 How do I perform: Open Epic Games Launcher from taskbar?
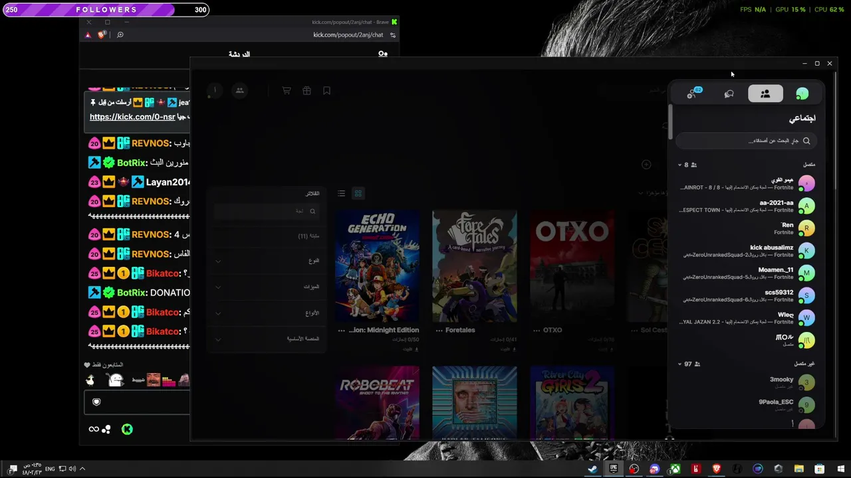coord(613,469)
